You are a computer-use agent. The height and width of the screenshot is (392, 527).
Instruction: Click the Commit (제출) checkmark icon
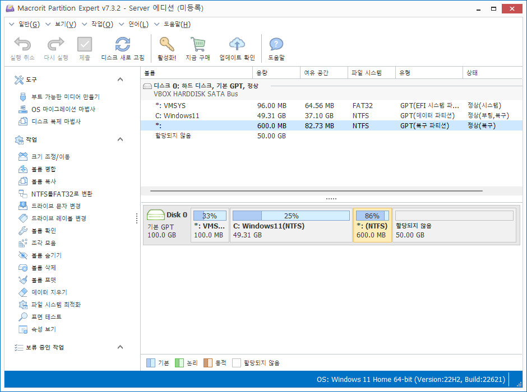(x=84, y=44)
